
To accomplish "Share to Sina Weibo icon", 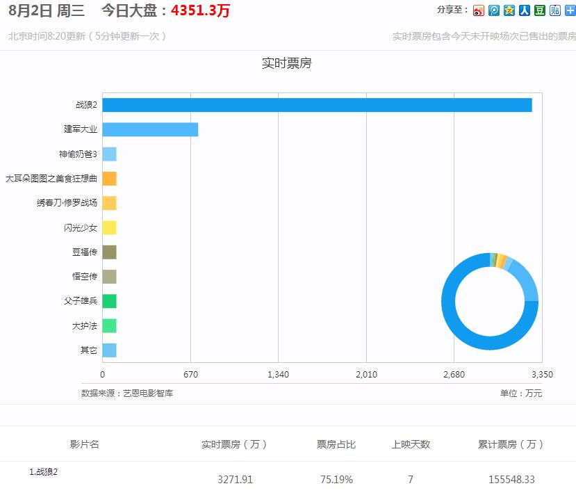I will (x=479, y=10).
